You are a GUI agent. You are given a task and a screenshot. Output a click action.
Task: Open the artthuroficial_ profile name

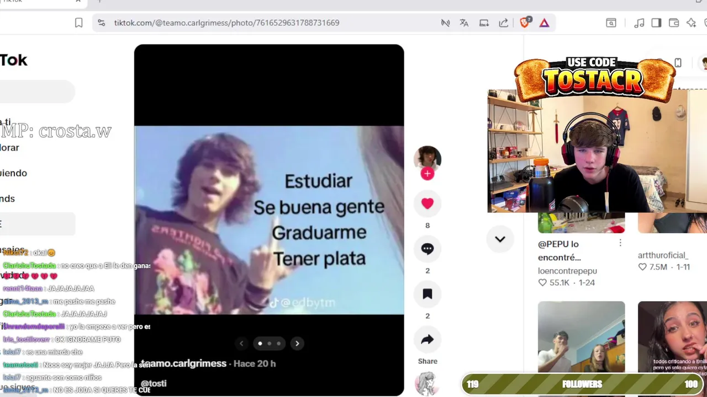663,255
